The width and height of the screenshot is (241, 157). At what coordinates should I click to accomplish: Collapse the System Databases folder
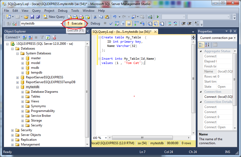[18, 54]
